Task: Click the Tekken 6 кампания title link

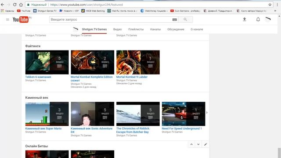Action: 38,77
